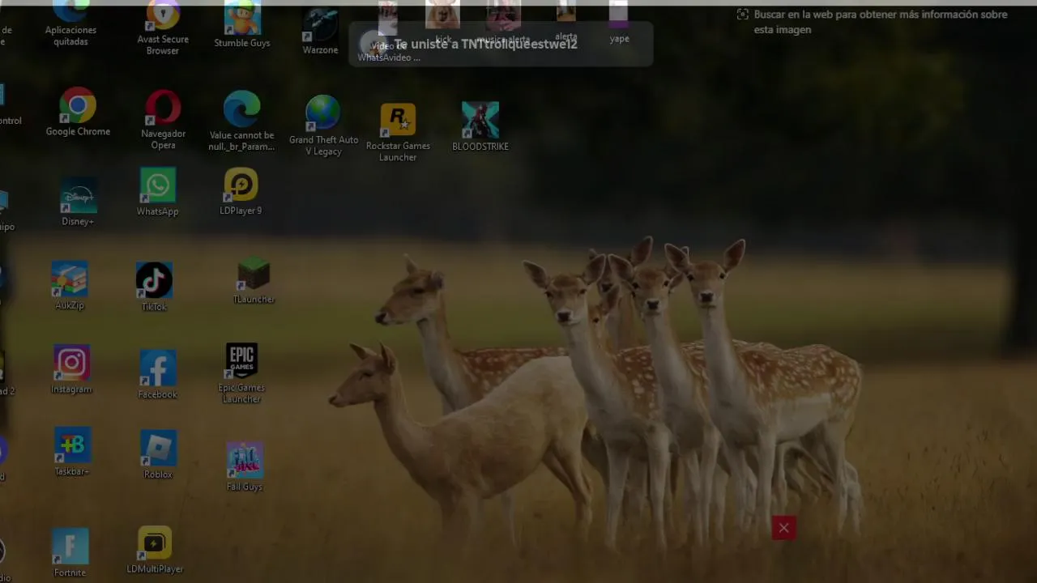Launch Stumble Guys desktop icon
This screenshot has width=1037, height=583.
pyautogui.click(x=242, y=25)
